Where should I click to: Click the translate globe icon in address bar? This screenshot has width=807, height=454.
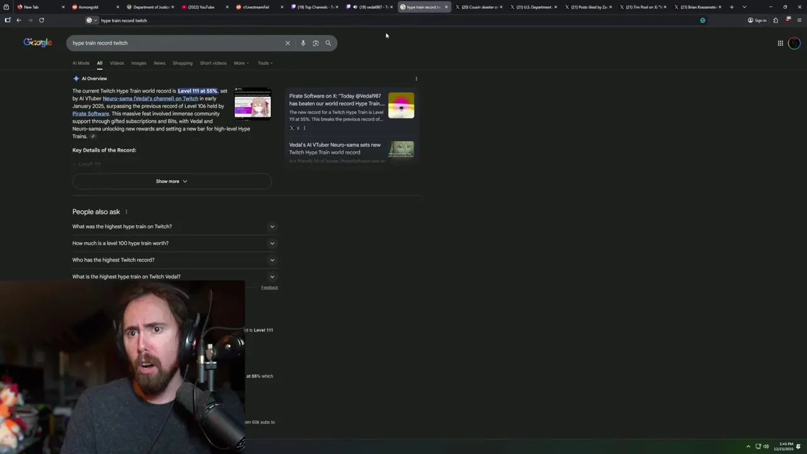pyautogui.click(x=702, y=20)
